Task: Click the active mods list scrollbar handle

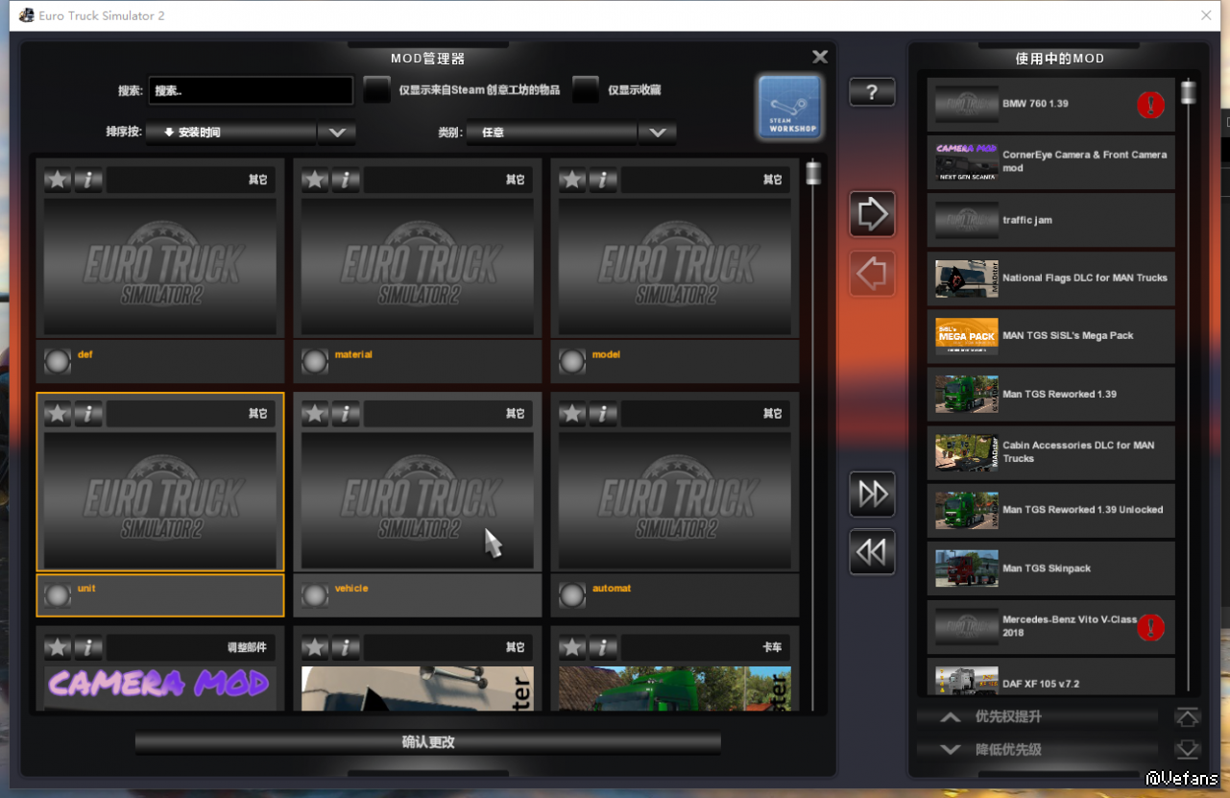Action: [1189, 92]
